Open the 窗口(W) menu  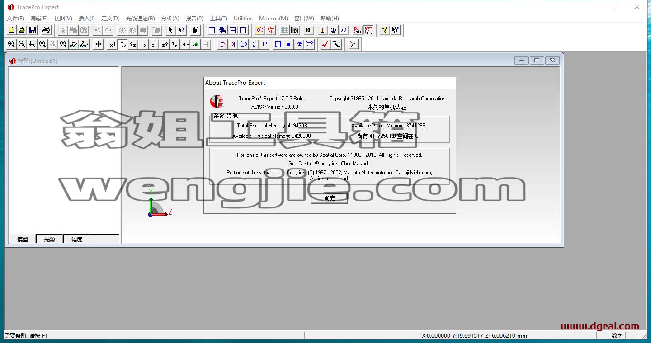point(304,19)
